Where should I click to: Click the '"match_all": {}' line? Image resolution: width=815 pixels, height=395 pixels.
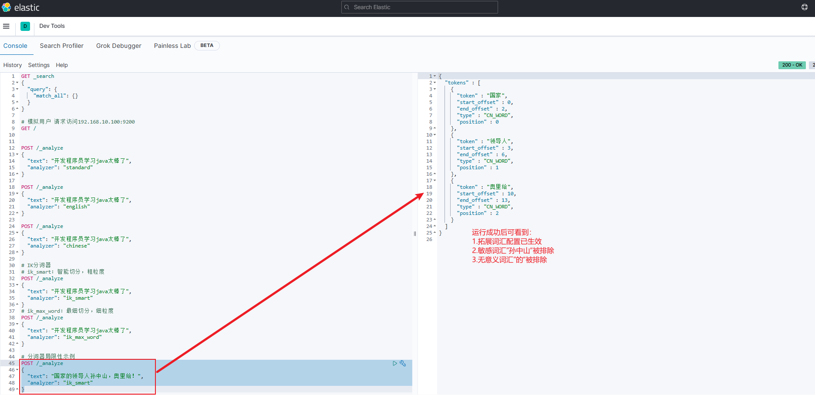[56, 96]
